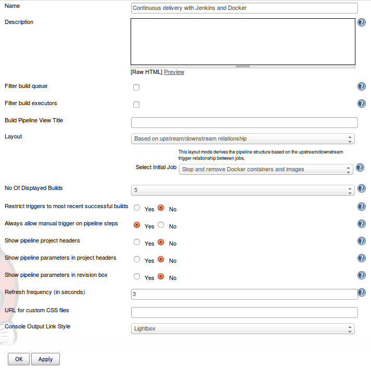Screen dimensions: 371x370
Task: Open help for parameters in revision box
Action: [362, 275]
